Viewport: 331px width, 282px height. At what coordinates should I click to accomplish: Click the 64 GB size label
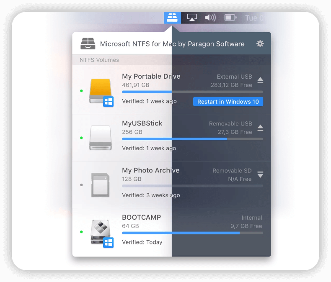coord(130,226)
